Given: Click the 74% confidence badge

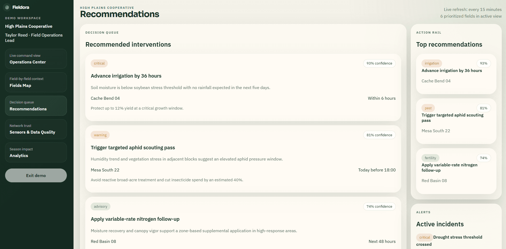Looking at the screenshot, I should pos(379,206).
